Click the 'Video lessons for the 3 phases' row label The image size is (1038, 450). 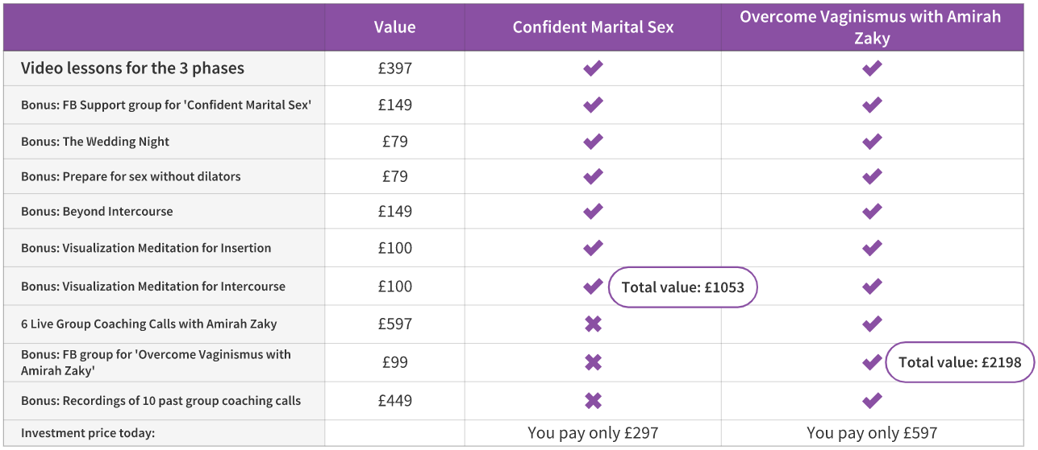click(132, 68)
